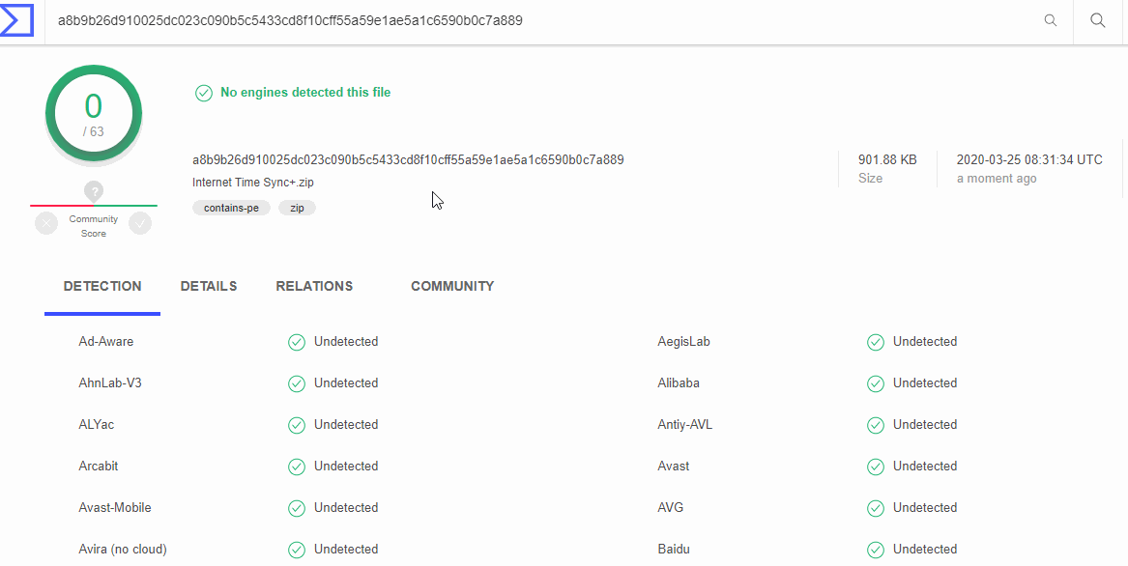
Task: Click the check icon in Arcabit row
Action: pyautogui.click(x=297, y=467)
